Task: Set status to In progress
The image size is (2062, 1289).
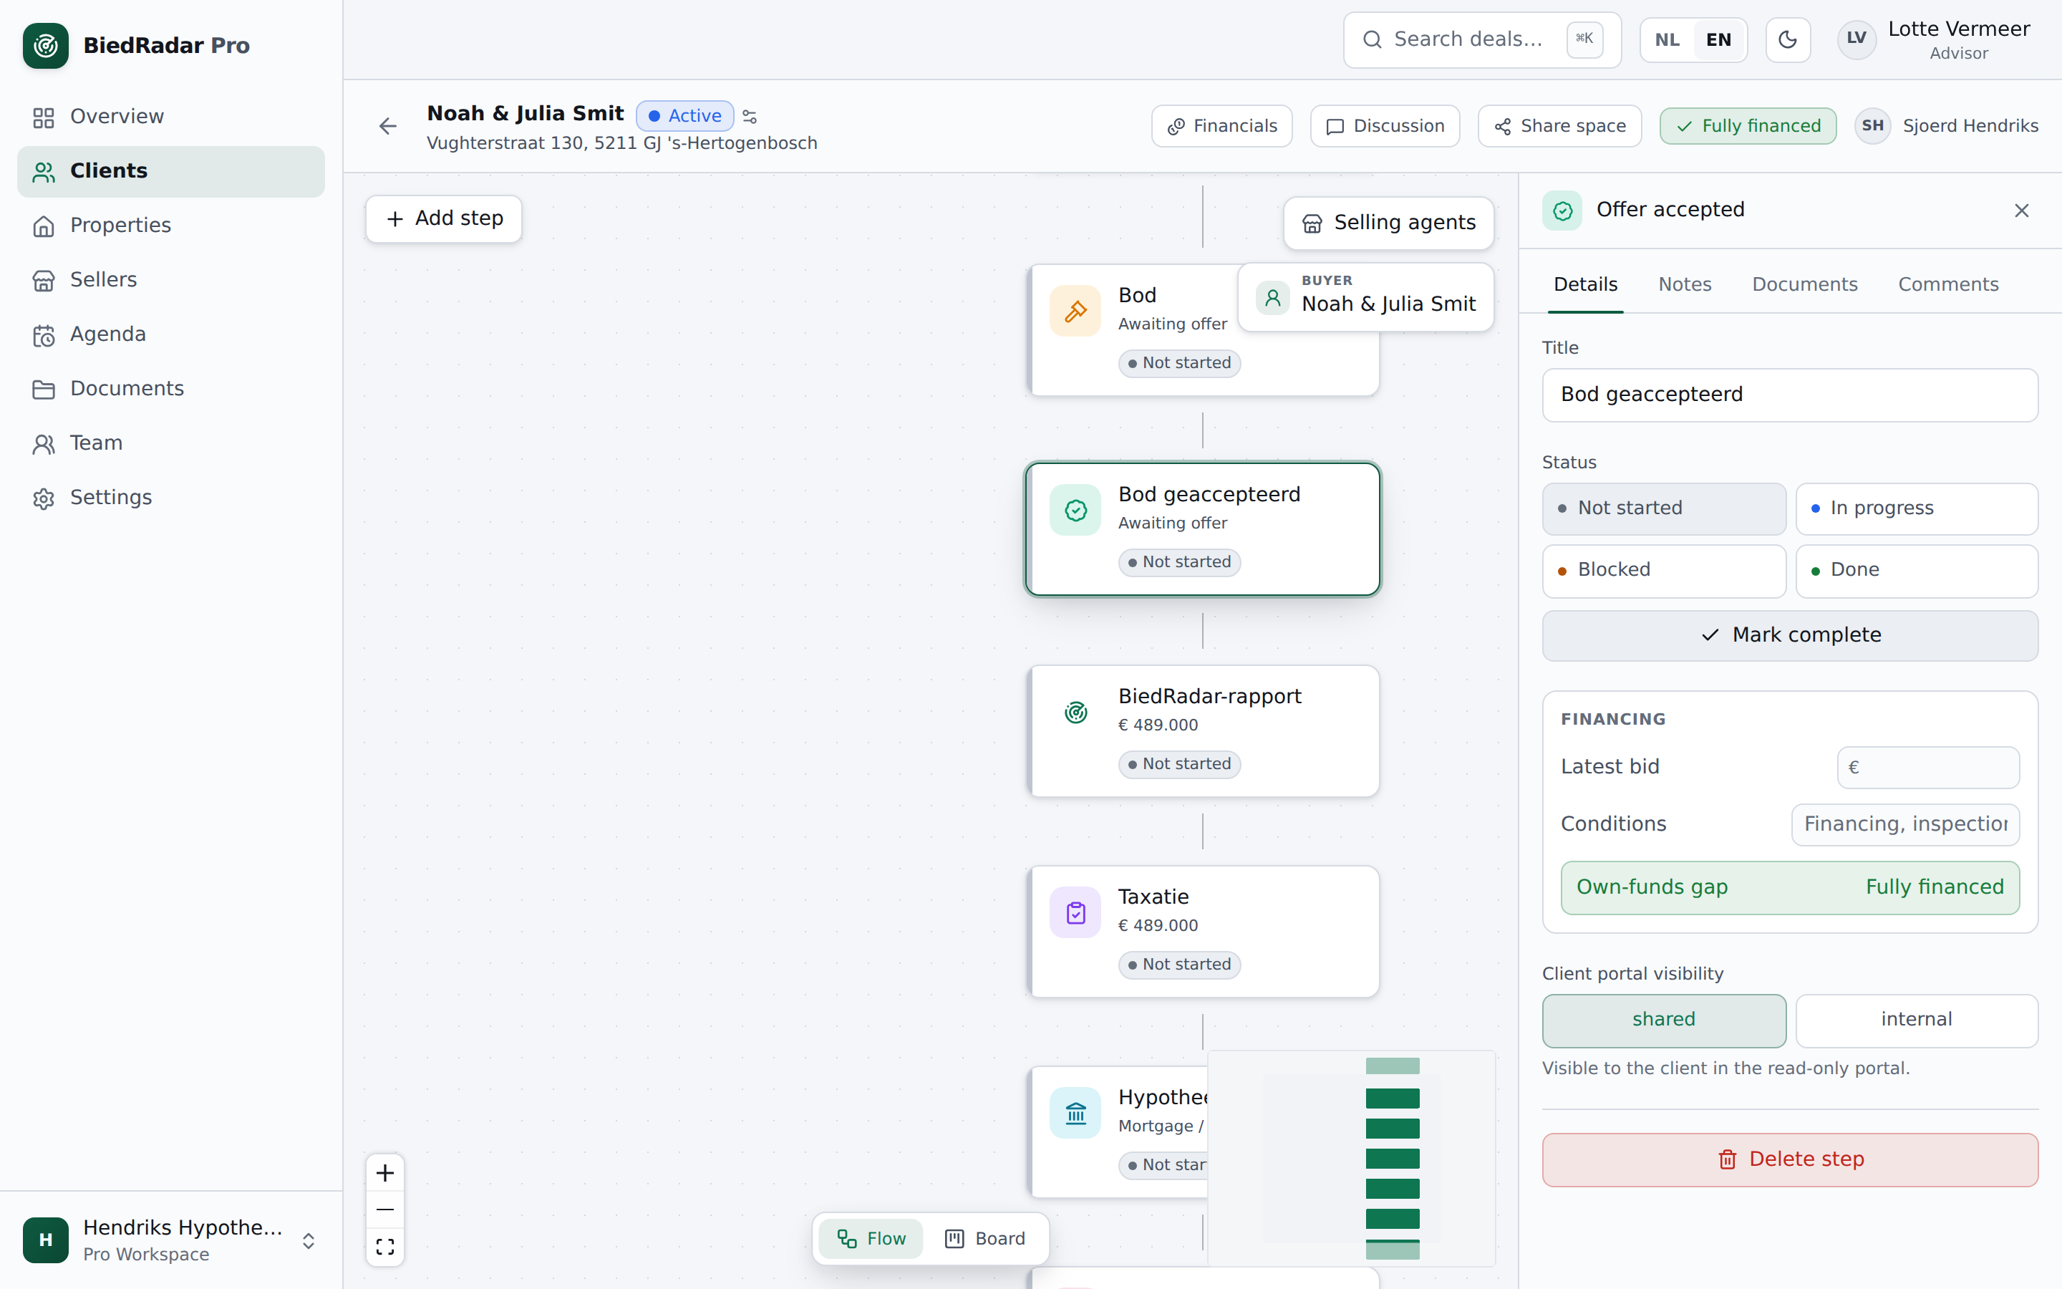Action: coord(1916,508)
